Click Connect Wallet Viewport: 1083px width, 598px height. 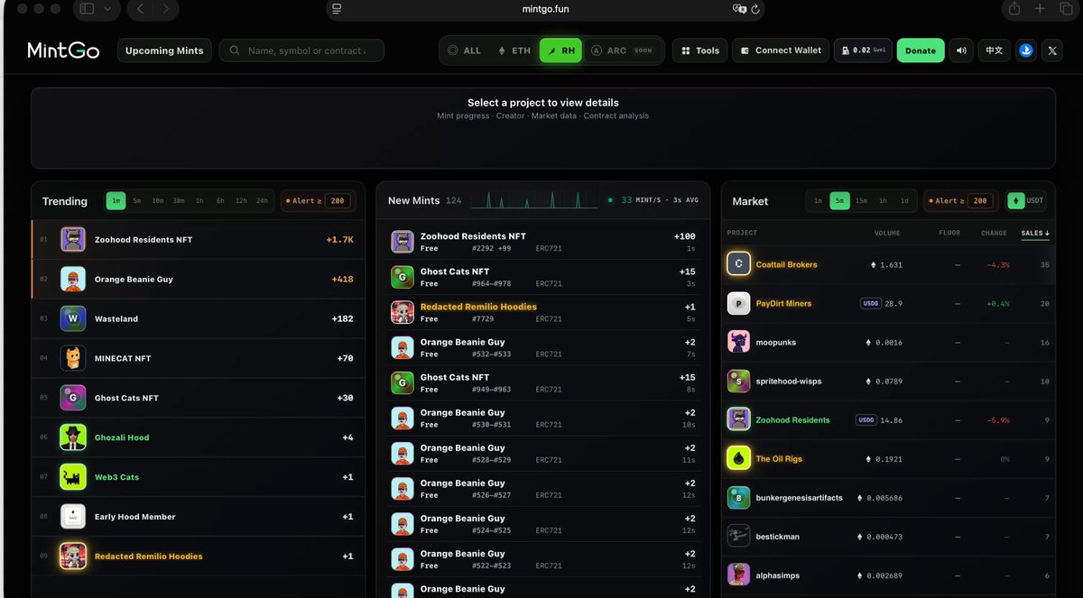click(x=781, y=51)
